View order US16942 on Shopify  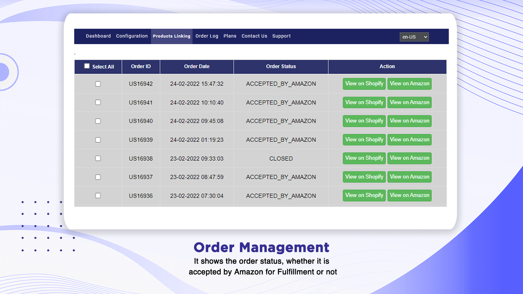364,84
